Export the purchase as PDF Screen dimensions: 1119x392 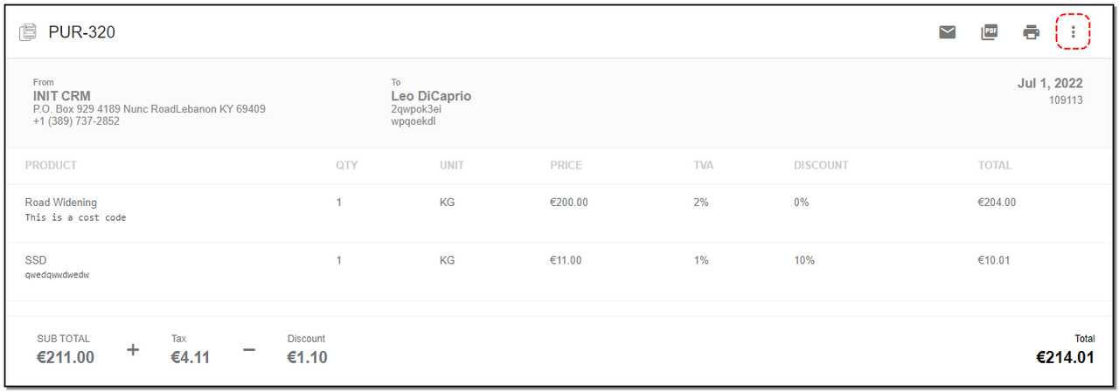pos(990,32)
